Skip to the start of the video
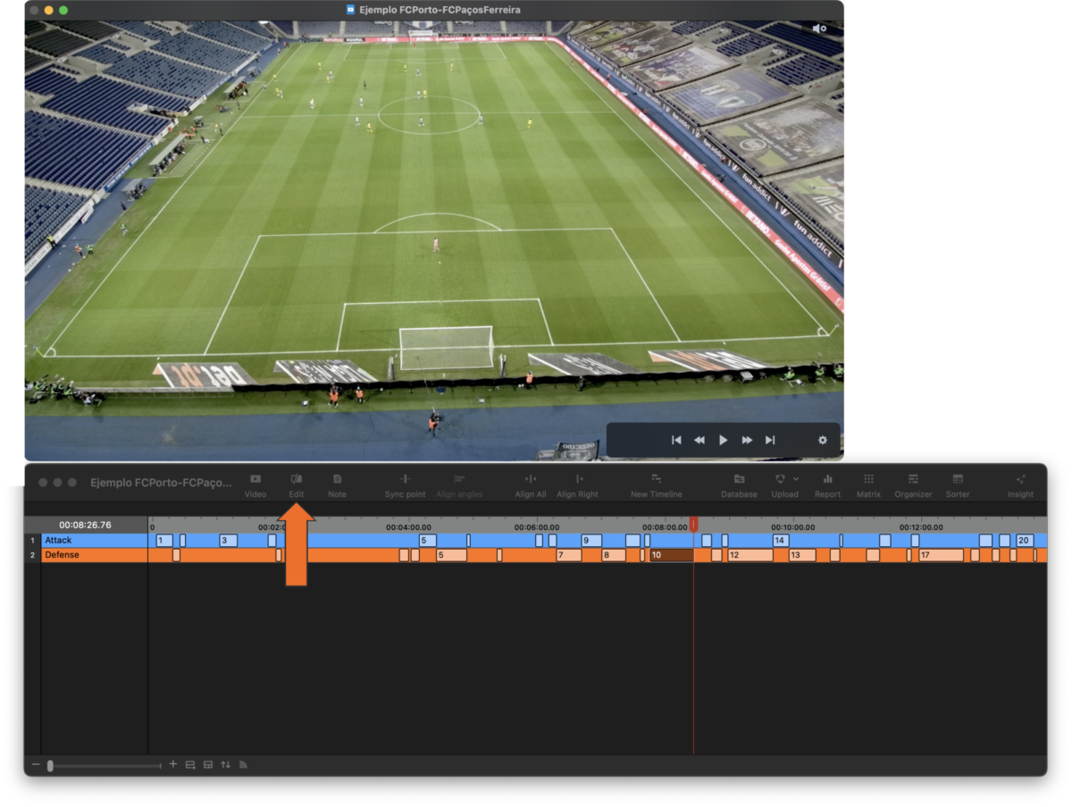Screen dimensions: 1072x807 click(x=676, y=439)
